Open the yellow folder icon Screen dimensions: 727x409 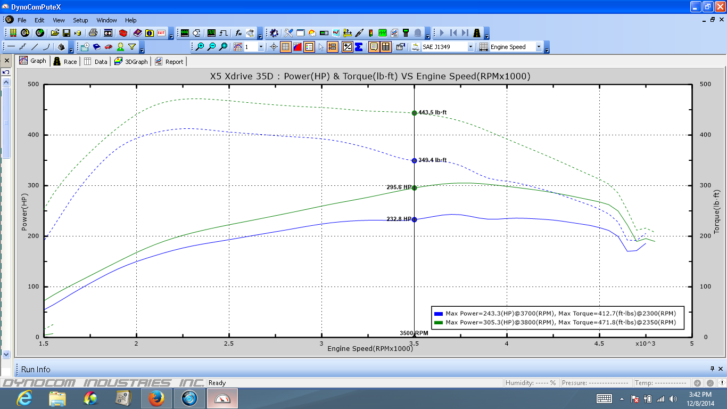55,33
